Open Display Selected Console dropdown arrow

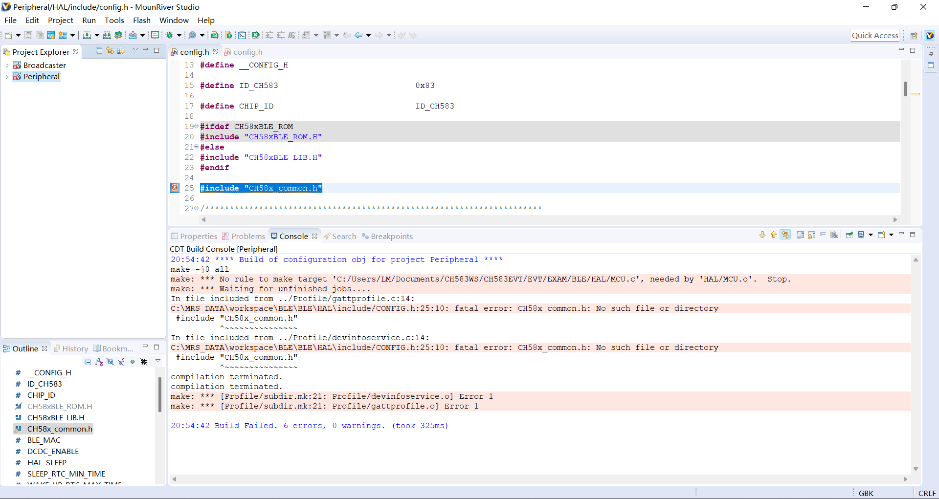tap(871, 235)
